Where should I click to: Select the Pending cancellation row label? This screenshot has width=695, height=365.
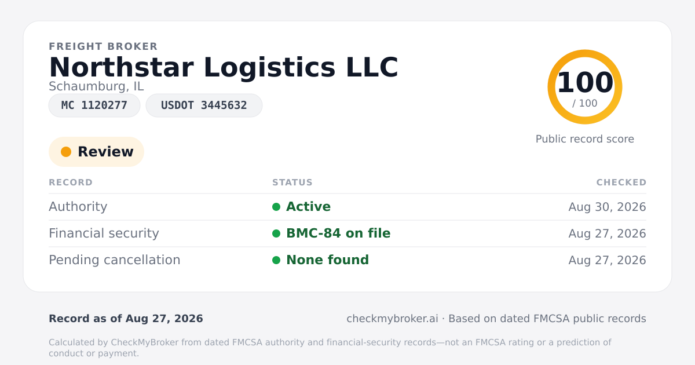point(115,260)
